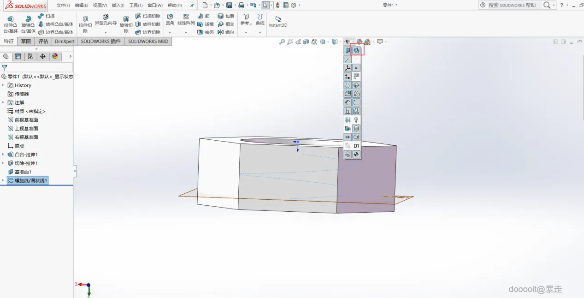Screen dimensions: 584x298
Task: Select the 圆角 fillet tool
Action: pyautogui.click(x=170, y=19)
